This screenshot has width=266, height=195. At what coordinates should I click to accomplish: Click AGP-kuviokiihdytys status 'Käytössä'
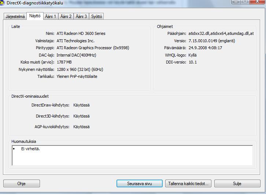click(81, 127)
